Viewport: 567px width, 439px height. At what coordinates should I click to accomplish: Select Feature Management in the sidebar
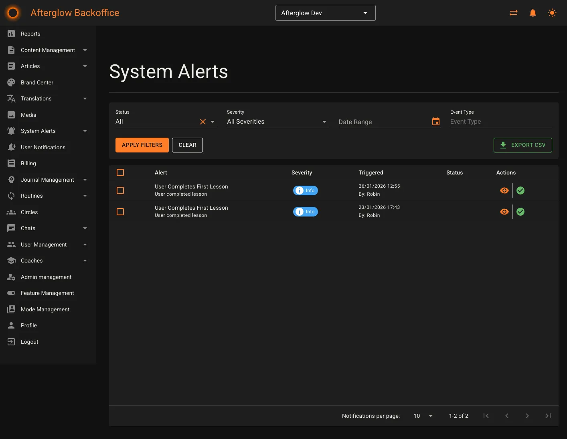[x=47, y=293]
